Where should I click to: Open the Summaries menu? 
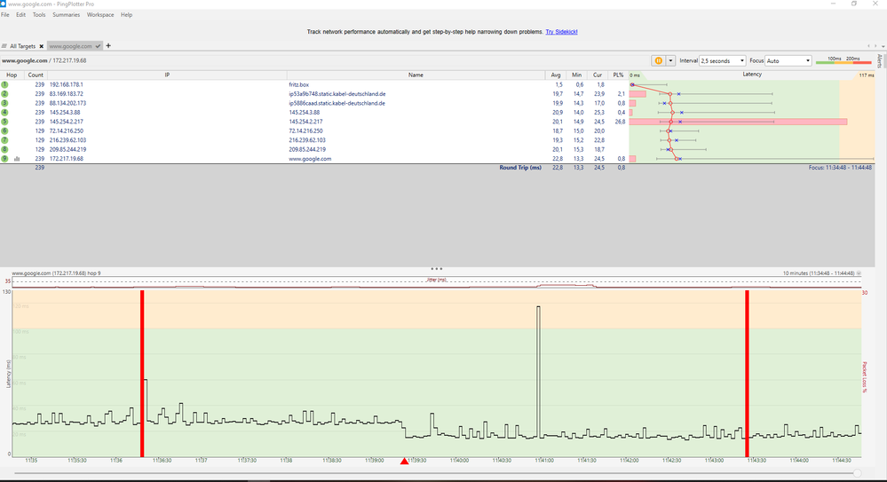pyautogui.click(x=66, y=15)
